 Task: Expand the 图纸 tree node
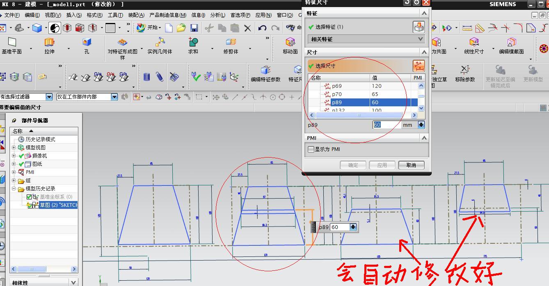[x=14, y=164]
